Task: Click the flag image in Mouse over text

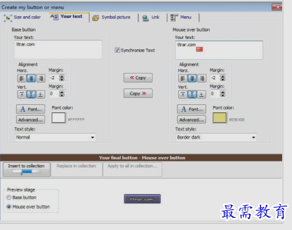Action: coord(200,49)
